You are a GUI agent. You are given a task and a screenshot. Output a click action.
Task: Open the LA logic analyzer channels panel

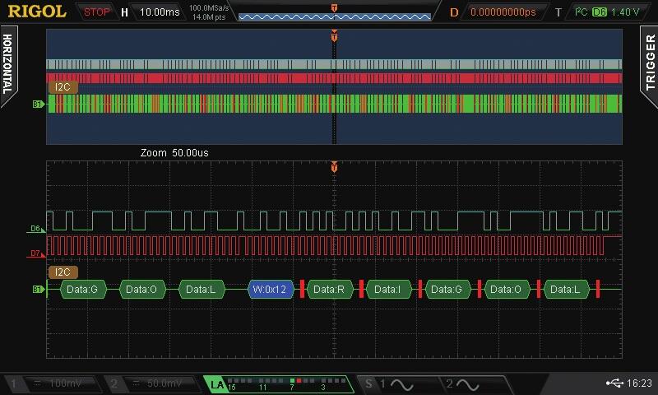point(280,384)
